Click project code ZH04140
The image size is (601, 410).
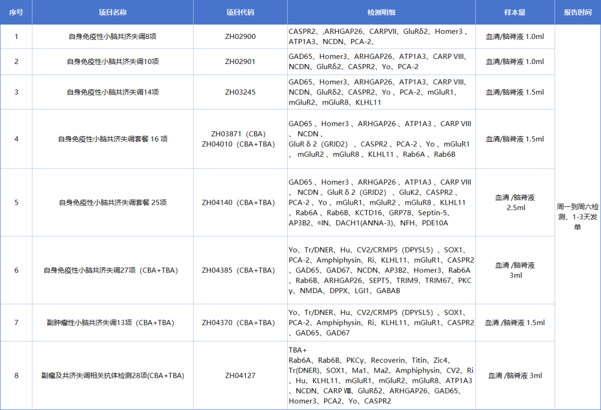tap(239, 201)
